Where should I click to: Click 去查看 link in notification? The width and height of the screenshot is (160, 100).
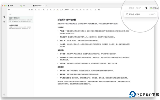click(152, 14)
